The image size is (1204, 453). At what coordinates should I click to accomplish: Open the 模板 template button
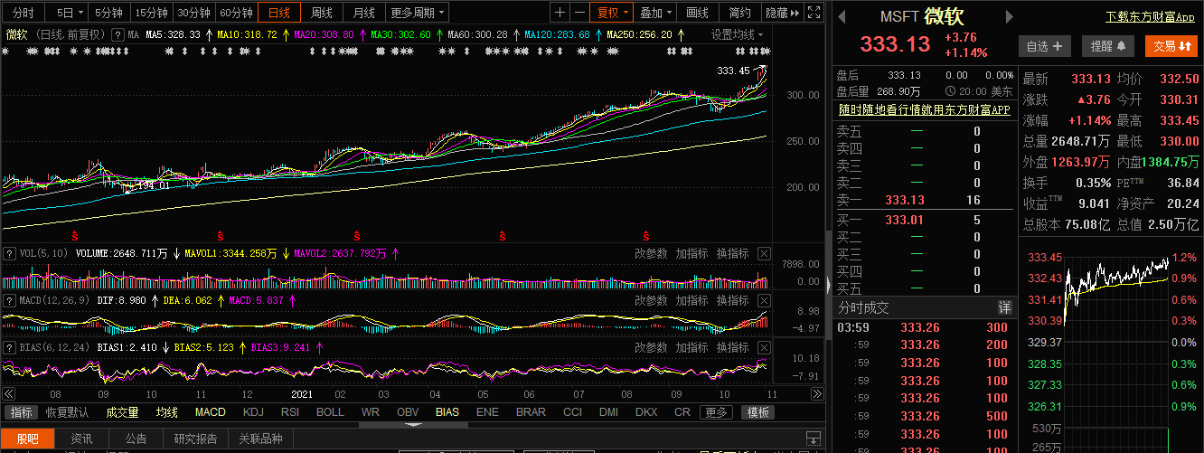(x=757, y=412)
